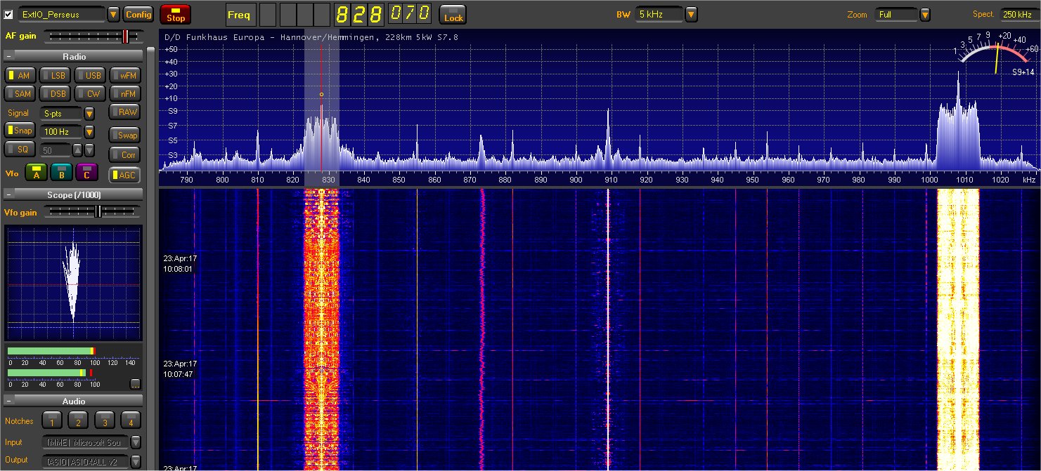1041x471 pixels.
Task: Enable notch filter 1
Action: point(51,421)
